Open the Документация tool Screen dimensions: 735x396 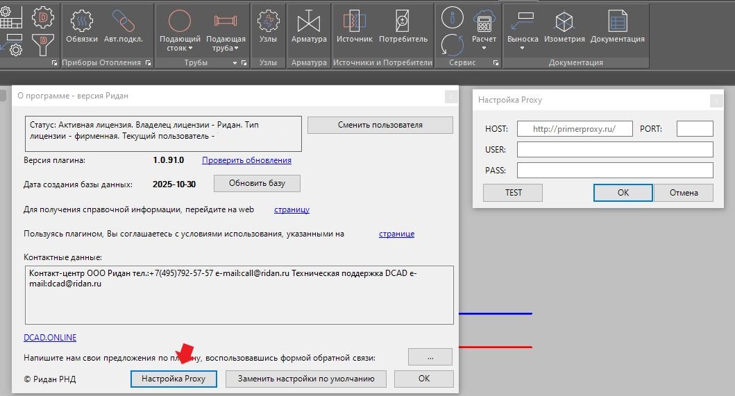617,27
